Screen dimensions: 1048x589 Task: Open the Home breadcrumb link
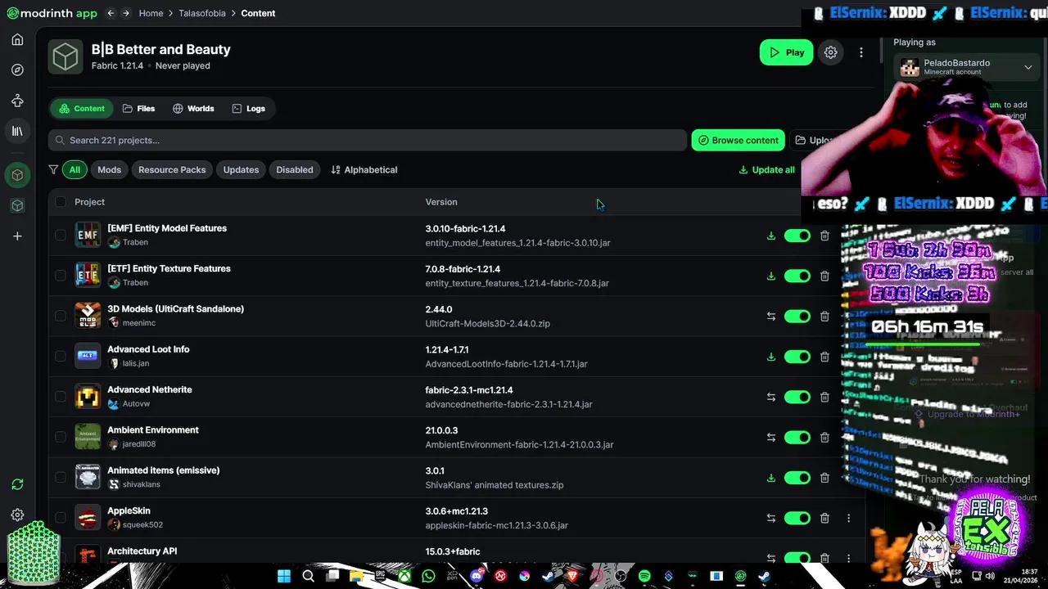pyautogui.click(x=151, y=13)
